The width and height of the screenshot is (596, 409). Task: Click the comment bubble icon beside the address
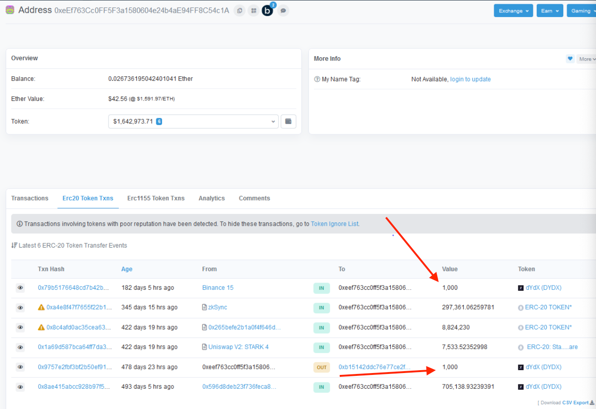(x=283, y=10)
